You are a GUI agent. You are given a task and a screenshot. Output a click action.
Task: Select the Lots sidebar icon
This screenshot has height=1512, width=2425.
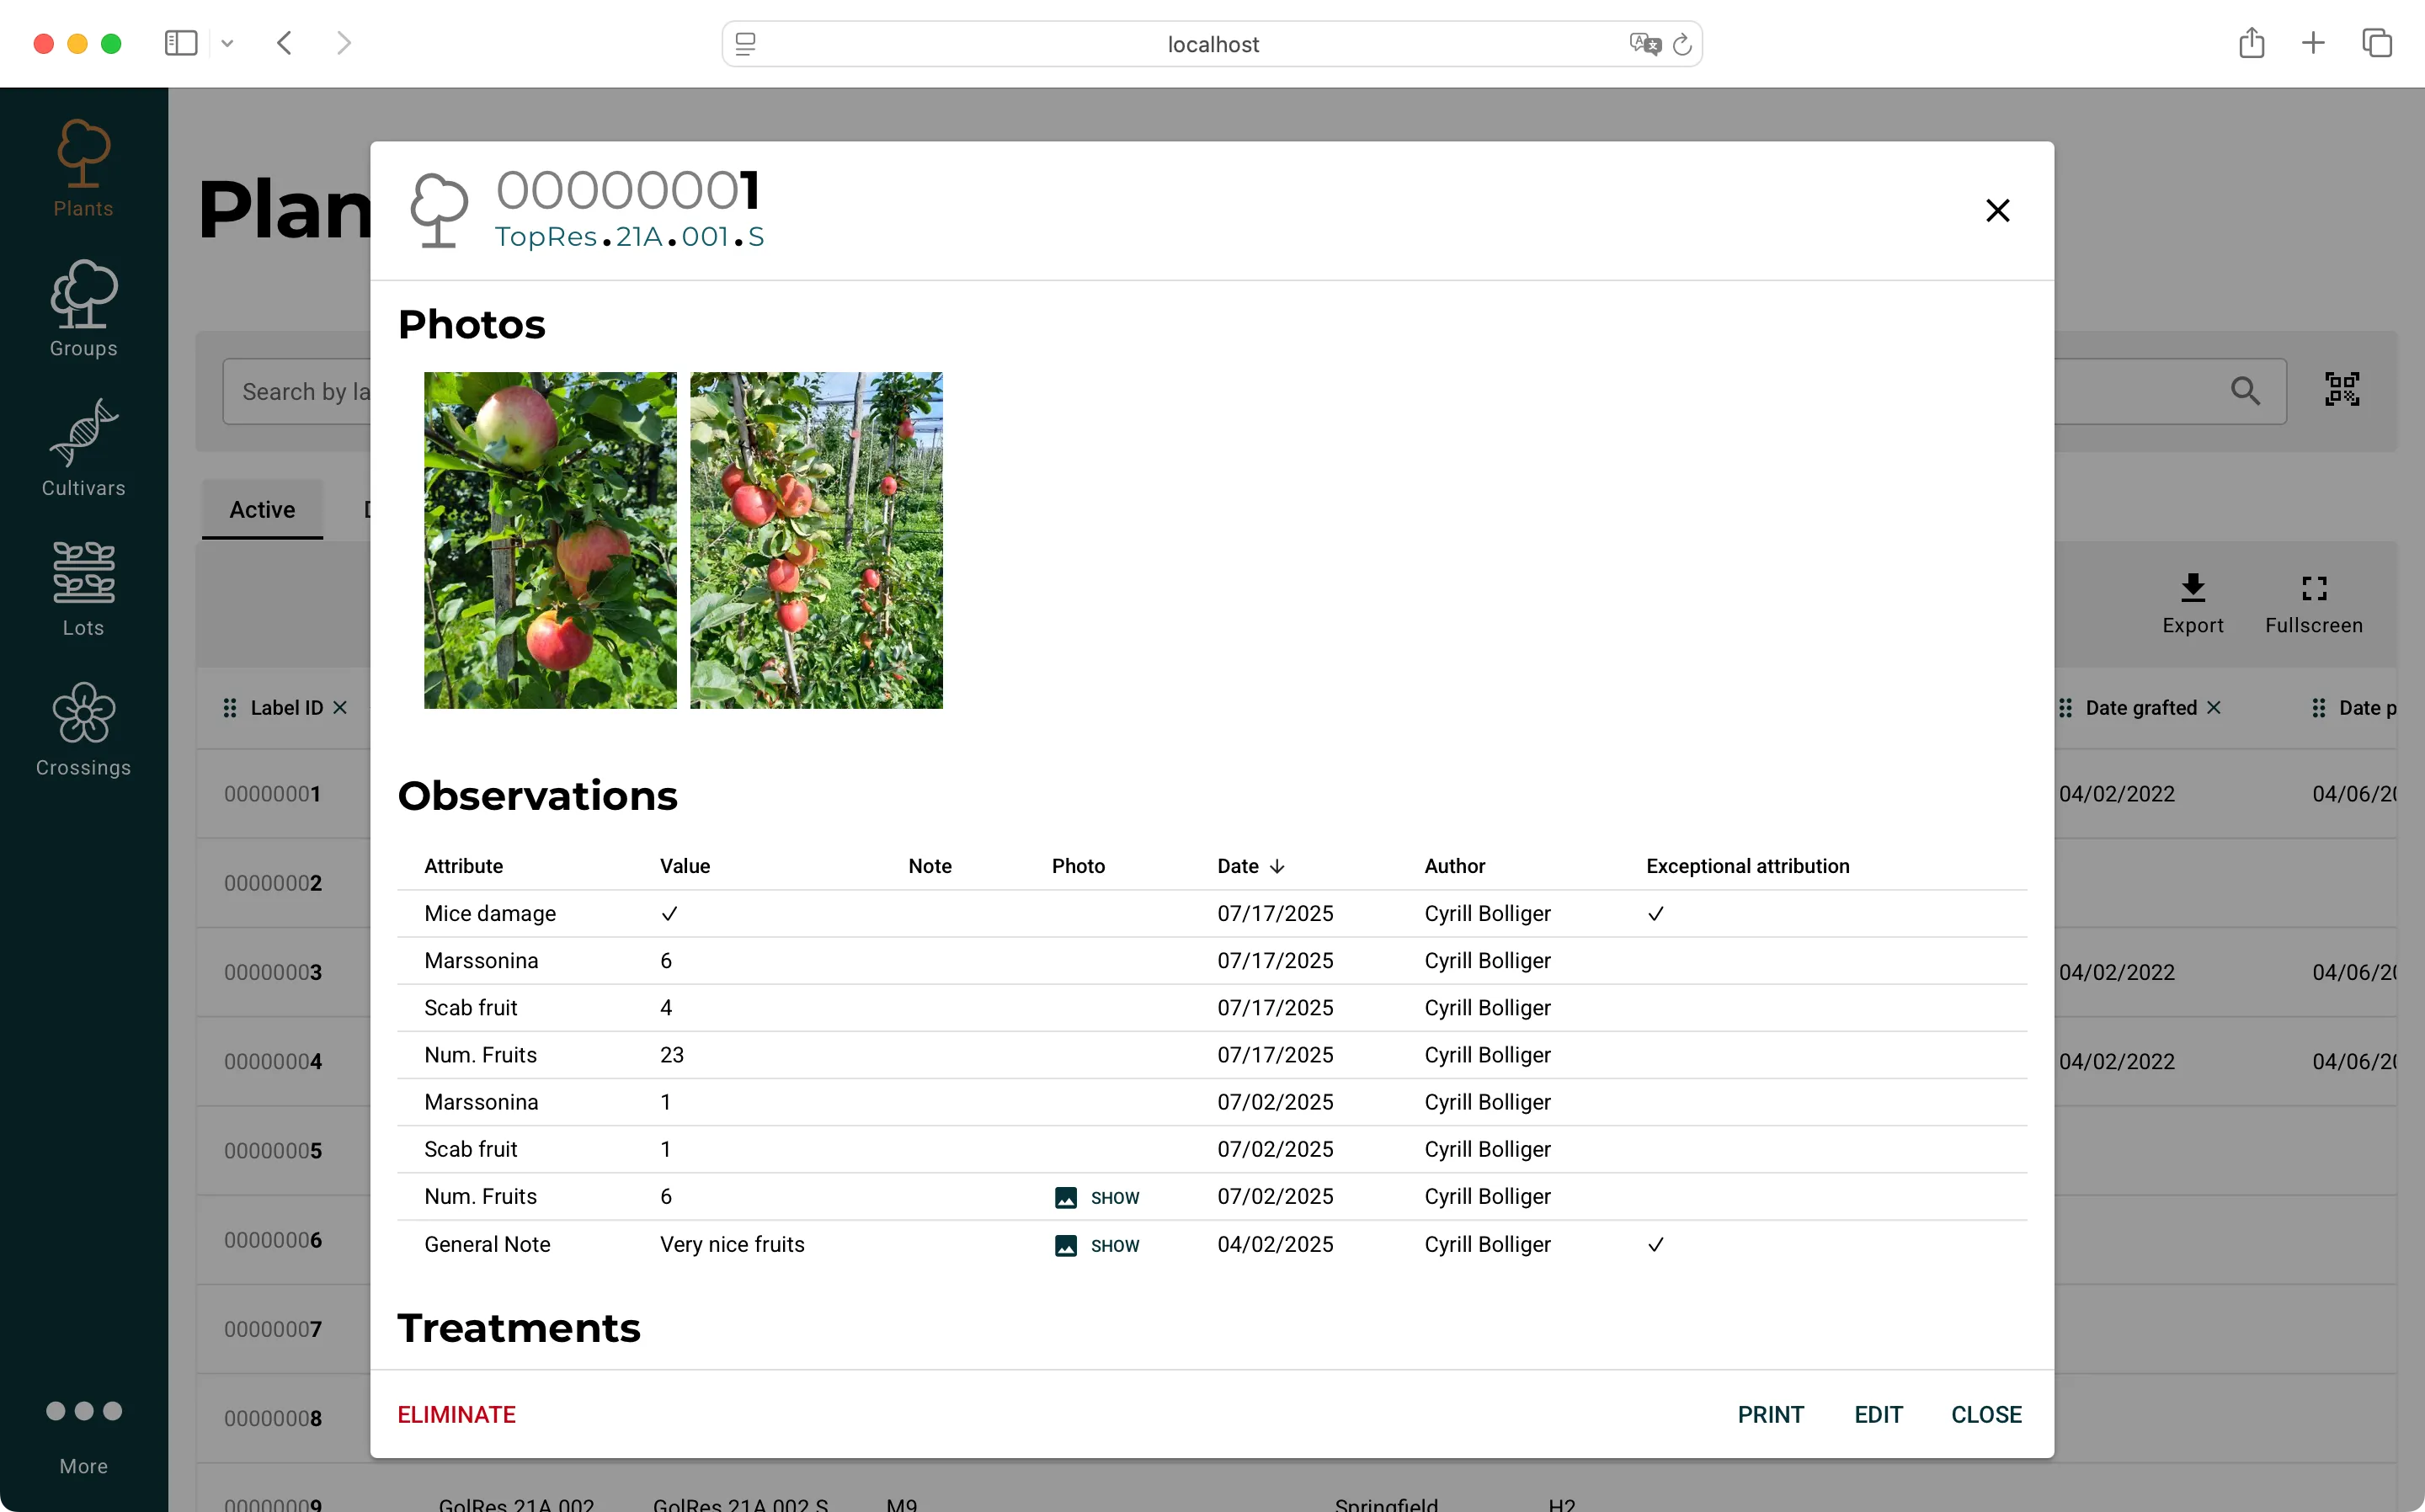83,588
